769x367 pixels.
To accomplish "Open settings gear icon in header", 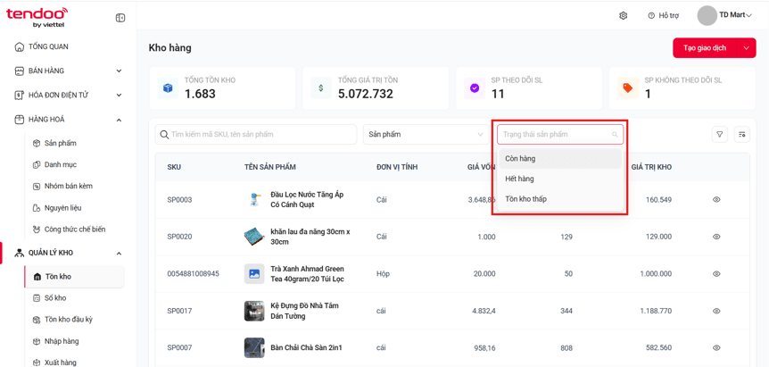I will (624, 16).
